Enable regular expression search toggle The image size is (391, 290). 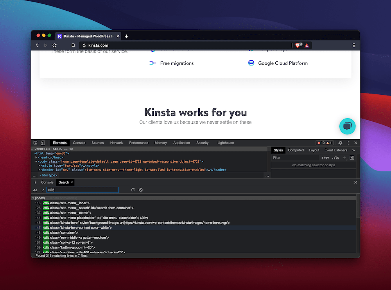coord(43,190)
